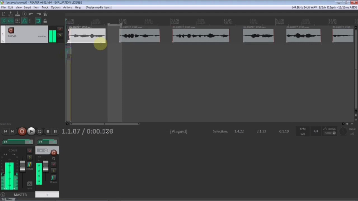Stop playback with the transport stop button
Viewport: 358px width, 201px height.
(48, 131)
